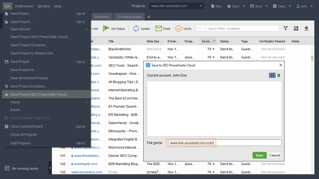Click the blue Update refresh icon
The image size is (319, 179).
pyautogui.click(x=136, y=28)
